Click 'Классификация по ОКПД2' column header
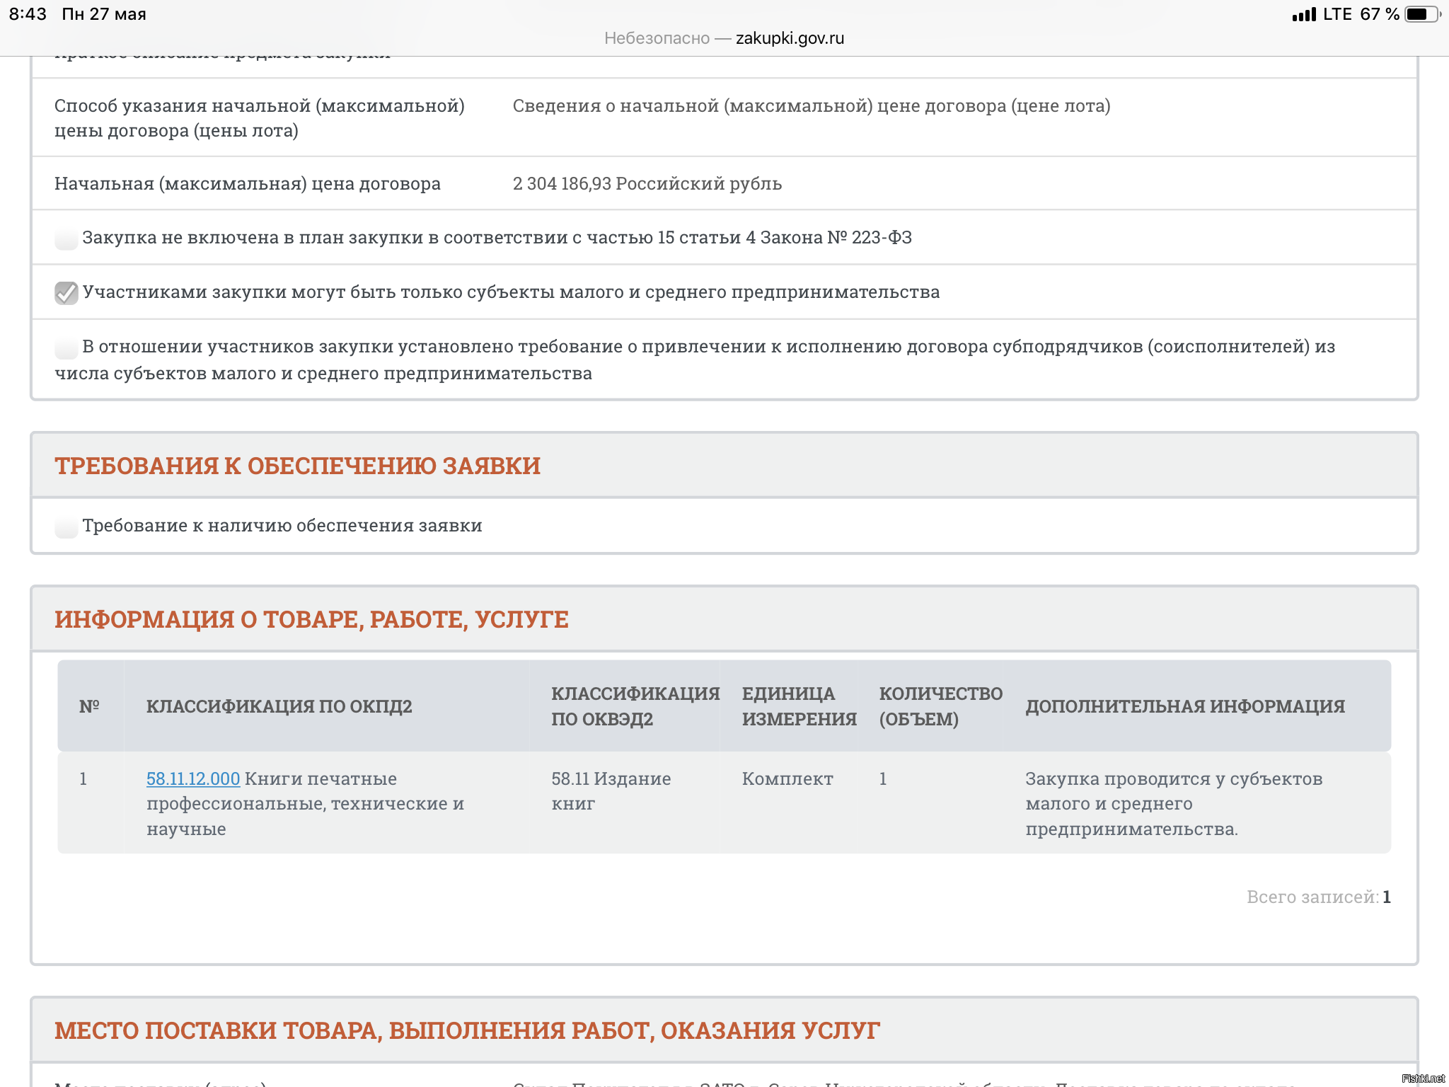Image resolution: width=1449 pixels, height=1087 pixels. pyautogui.click(x=279, y=706)
